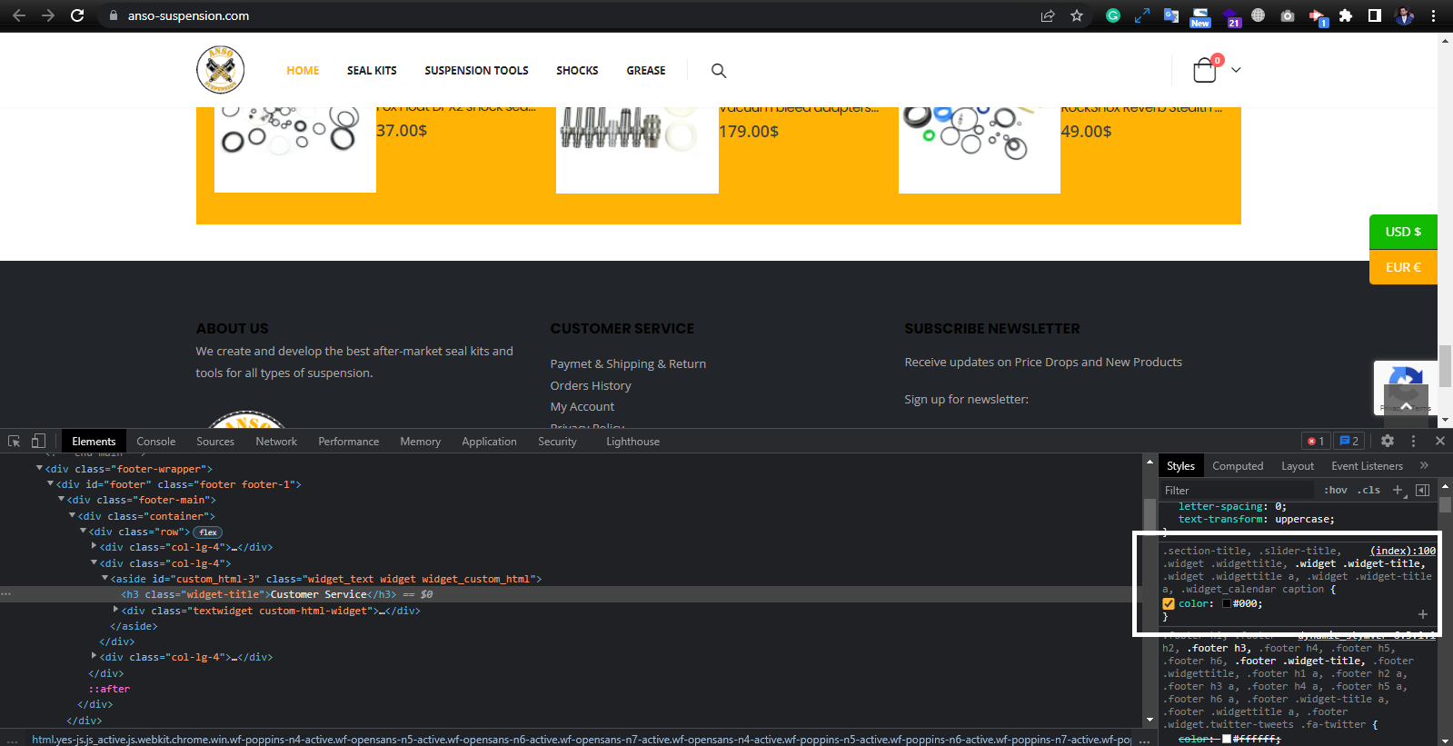Switch currency to EUR €
Image resolution: width=1453 pixels, height=746 pixels.
[1403, 267]
